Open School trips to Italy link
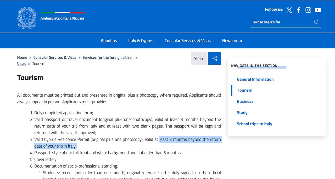 [254, 124]
